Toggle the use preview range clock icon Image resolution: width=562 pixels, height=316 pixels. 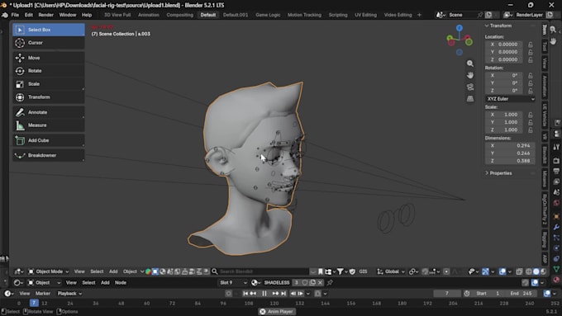(x=467, y=294)
